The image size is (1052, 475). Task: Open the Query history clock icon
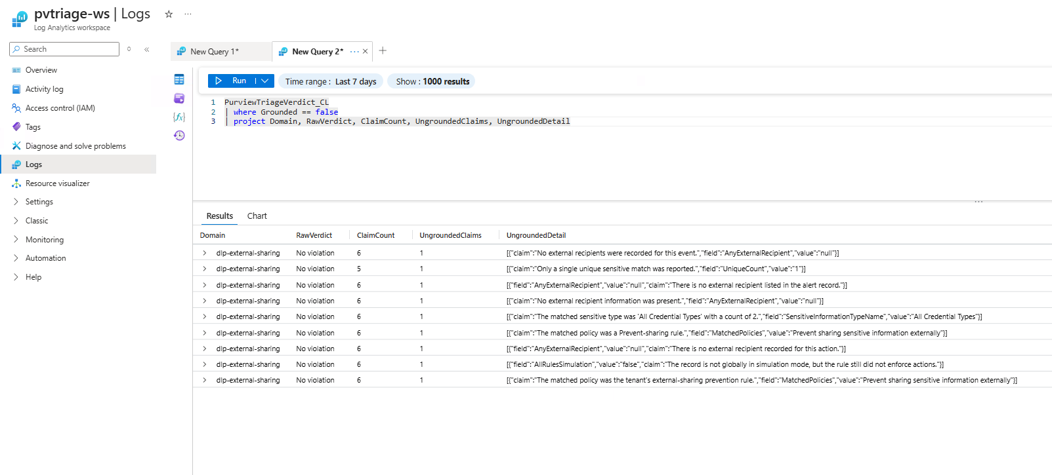[x=179, y=136]
